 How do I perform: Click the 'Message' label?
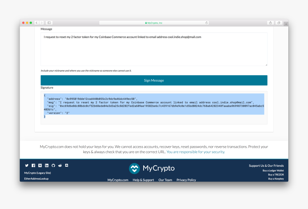46,29
